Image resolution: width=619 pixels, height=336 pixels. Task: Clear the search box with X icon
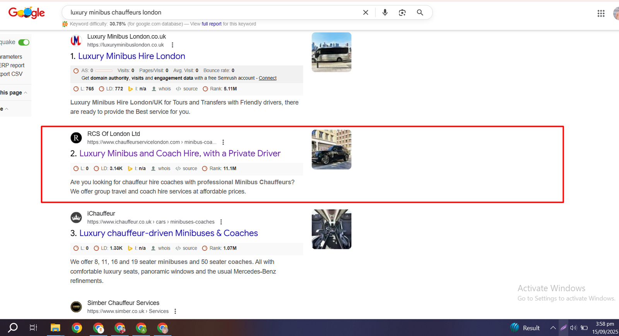coord(366,12)
